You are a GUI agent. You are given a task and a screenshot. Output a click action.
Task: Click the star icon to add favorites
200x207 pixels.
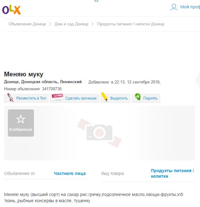pyautogui.click(x=21, y=119)
